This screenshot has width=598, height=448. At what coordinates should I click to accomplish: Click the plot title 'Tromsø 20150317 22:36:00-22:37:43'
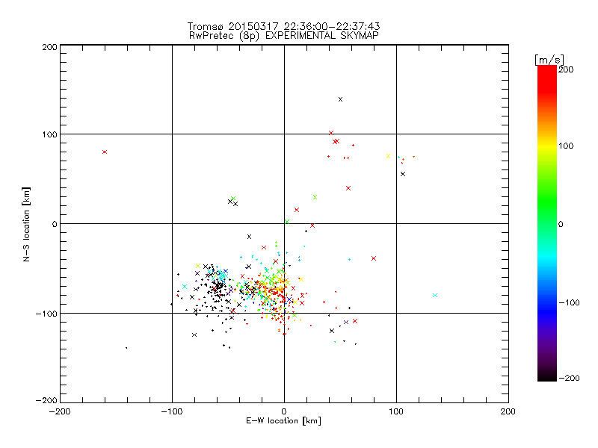click(x=283, y=26)
